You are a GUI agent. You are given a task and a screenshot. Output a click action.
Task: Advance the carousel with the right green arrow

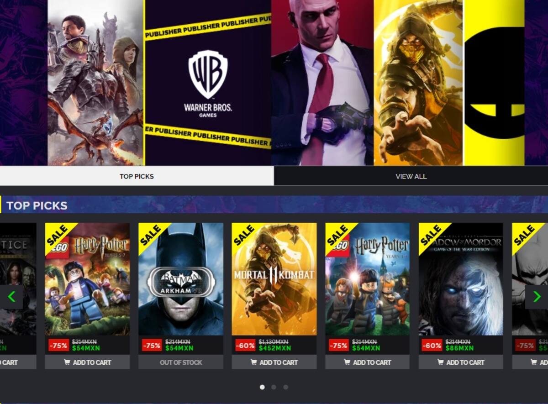(537, 297)
